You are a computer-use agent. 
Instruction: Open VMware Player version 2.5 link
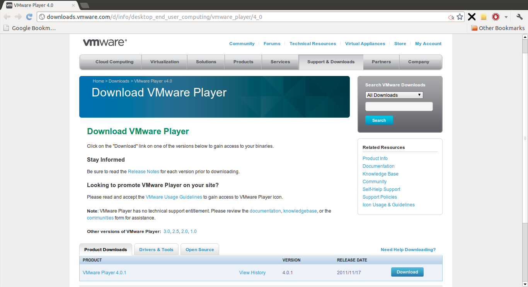[x=175, y=231]
